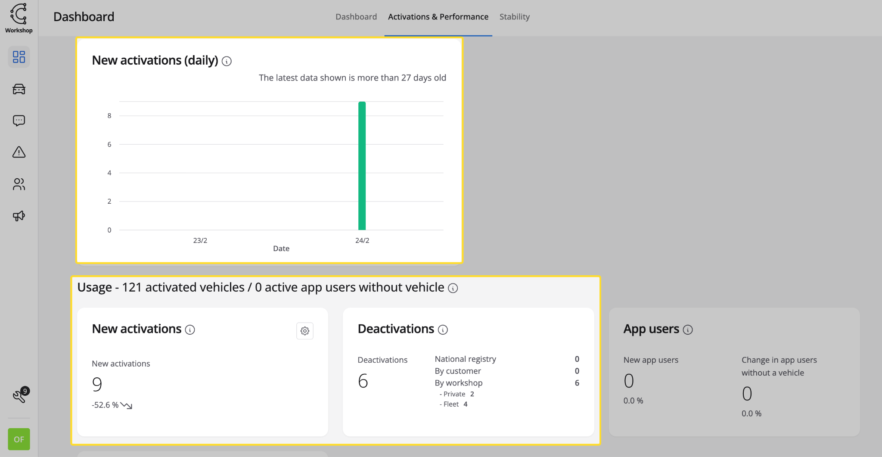Click the New activations value 9

point(97,384)
